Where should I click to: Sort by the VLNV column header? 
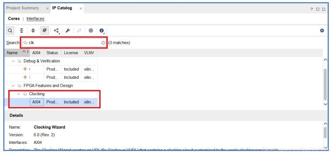(x=89, y=53)
